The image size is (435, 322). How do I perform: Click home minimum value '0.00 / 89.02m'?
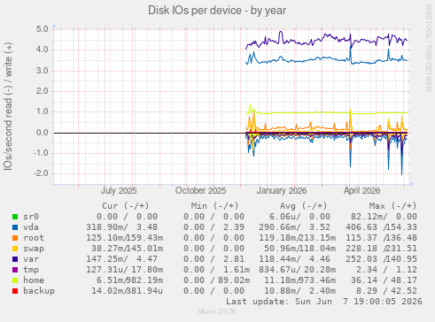(x=216, y=280)
